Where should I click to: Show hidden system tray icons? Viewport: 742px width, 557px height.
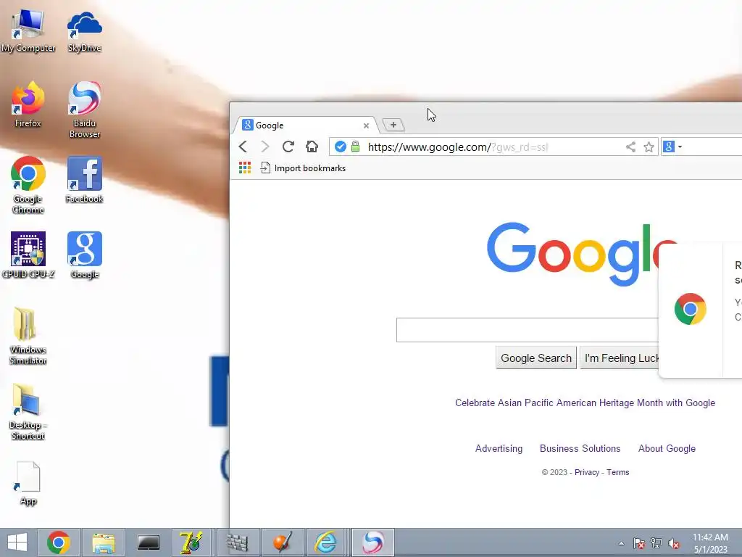(x=621, y=543)
